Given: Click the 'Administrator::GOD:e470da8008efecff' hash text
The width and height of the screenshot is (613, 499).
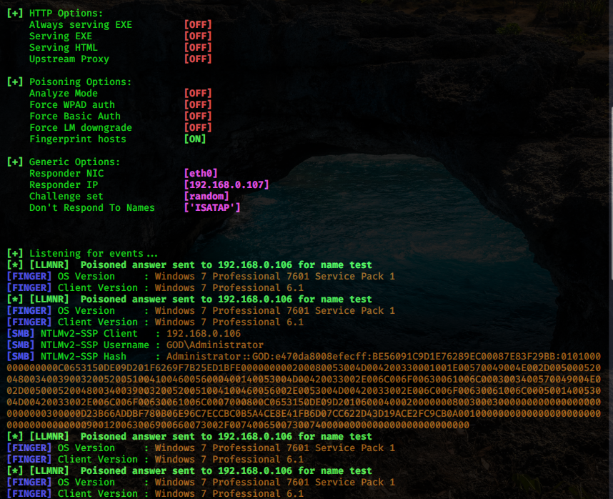Looking at the screenshot, I should click(266, 356).
